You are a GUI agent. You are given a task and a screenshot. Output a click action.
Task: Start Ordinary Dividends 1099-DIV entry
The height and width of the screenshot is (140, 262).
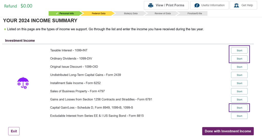click(239, 59)
